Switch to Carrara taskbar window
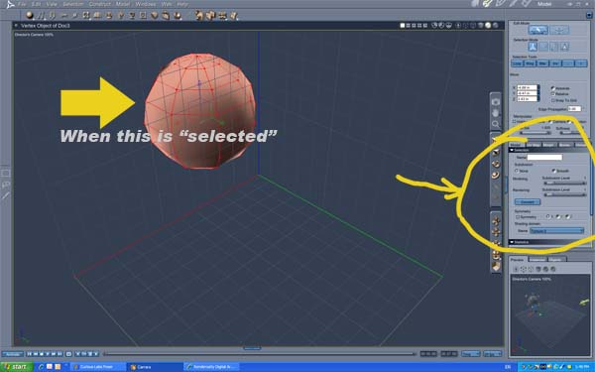The image size is (595, 372). [x=155, y=367]
